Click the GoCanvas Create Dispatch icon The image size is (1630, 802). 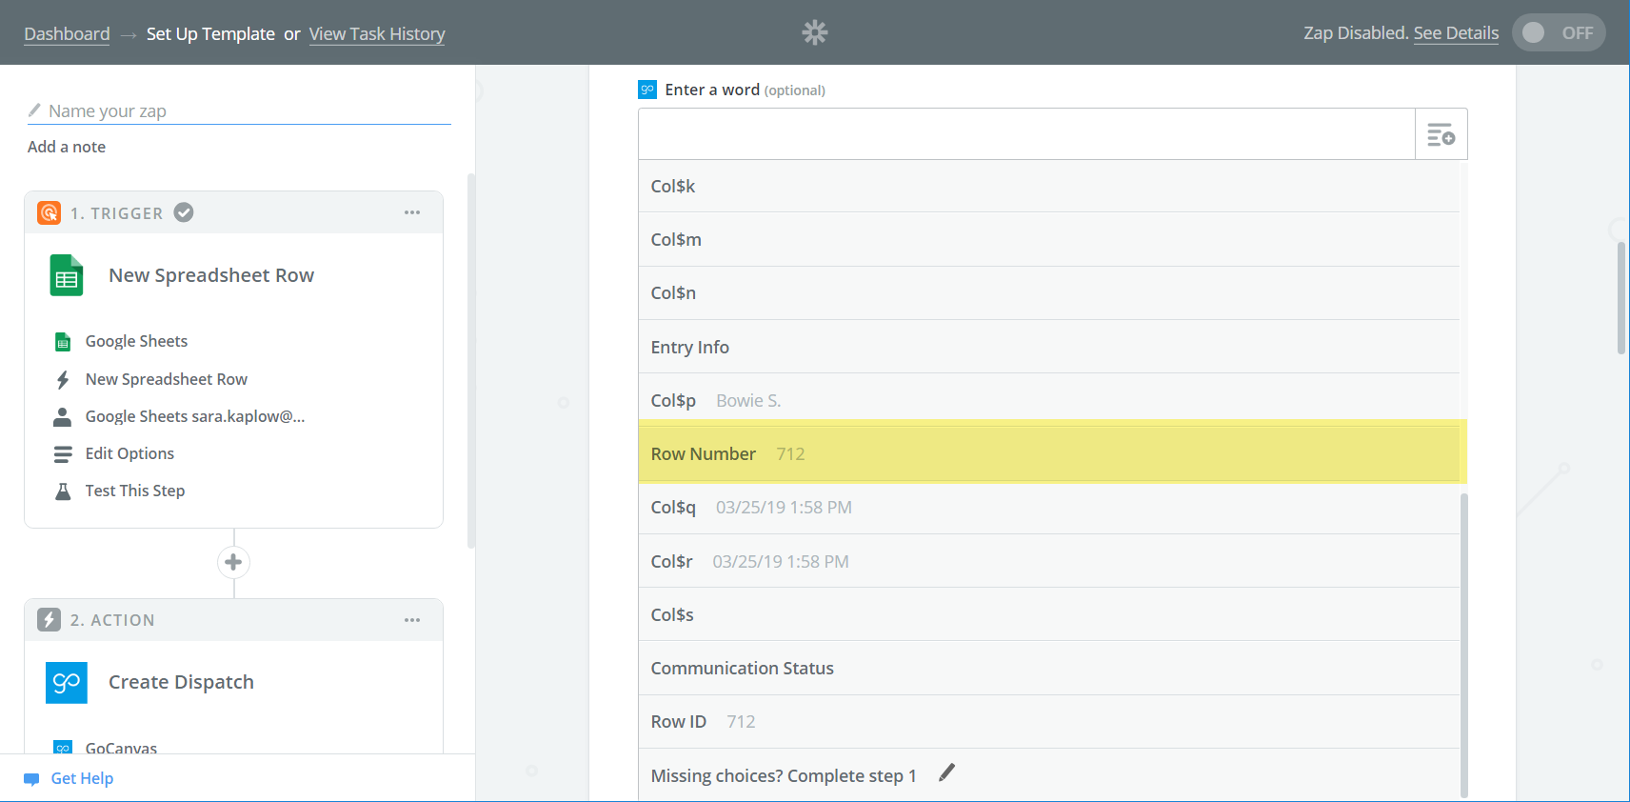tap(67, 683)
